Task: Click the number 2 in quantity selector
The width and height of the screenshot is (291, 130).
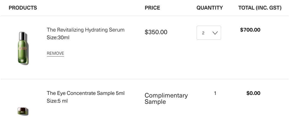Action: click(203, 33)
